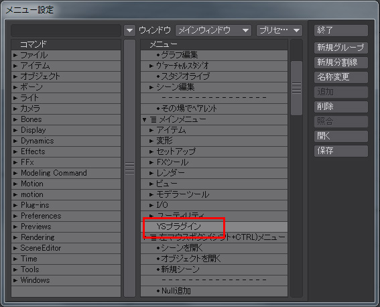Click the menu list scrollbar thumb

click(296, 88)
